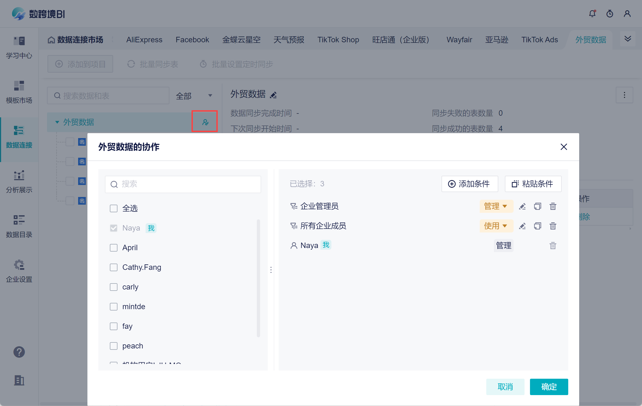Confirm with the 确定 button
The image size is (642, 406).
pyautogui.click(x=549, y=387)
